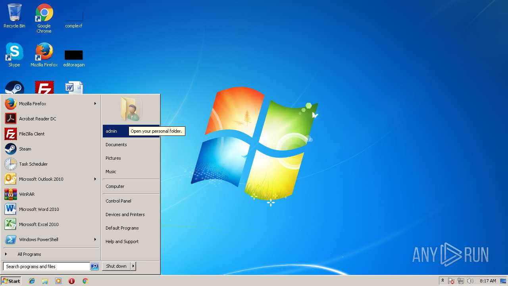Open network tray icon
Screen dimensions: 508x286
(x=461, y=281)
